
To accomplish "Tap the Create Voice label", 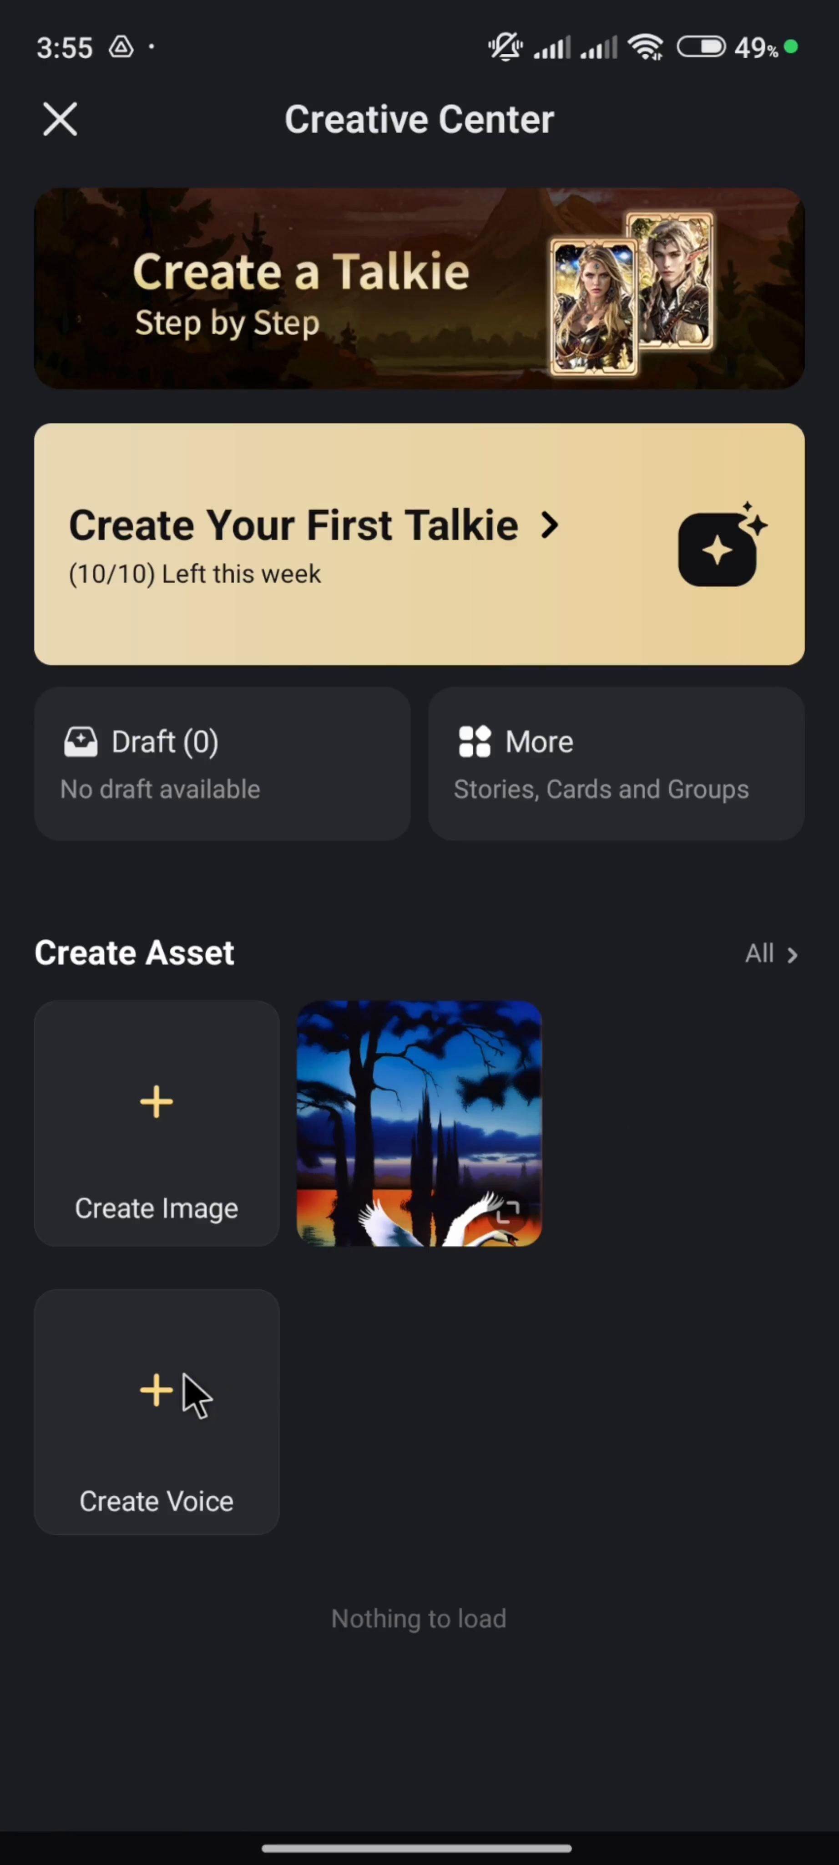I will pos(156,1502).
